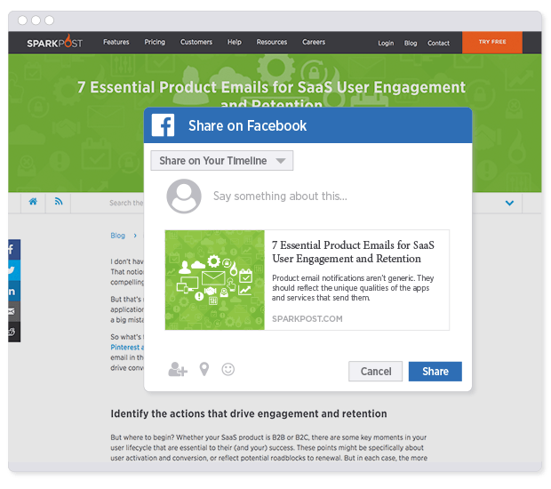Open the Pricing menu item
Image resolution: width=551 pixels, height=489 pixels.
pyautogui.click(x=155, y=42)
